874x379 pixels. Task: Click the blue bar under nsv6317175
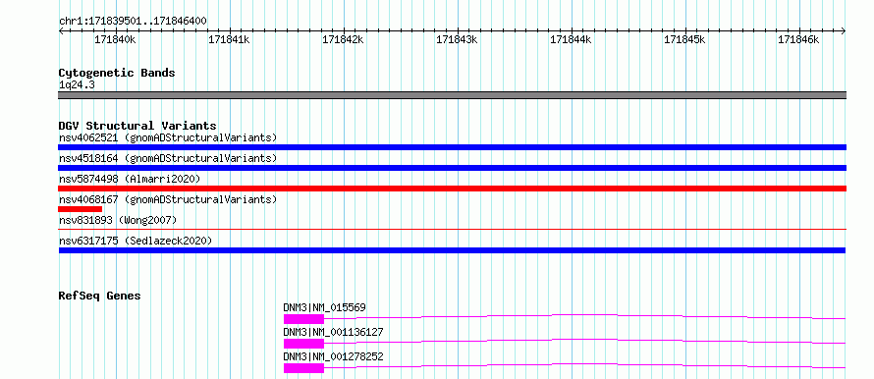[x=452, y=250]
